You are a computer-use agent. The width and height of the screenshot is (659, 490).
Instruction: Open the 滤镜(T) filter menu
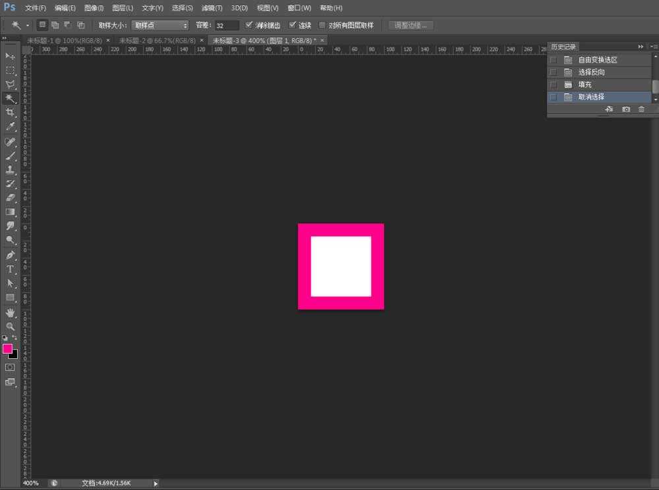[212, 8]
